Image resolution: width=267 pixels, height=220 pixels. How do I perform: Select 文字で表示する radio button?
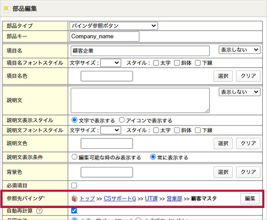click(x=74, y=120)
